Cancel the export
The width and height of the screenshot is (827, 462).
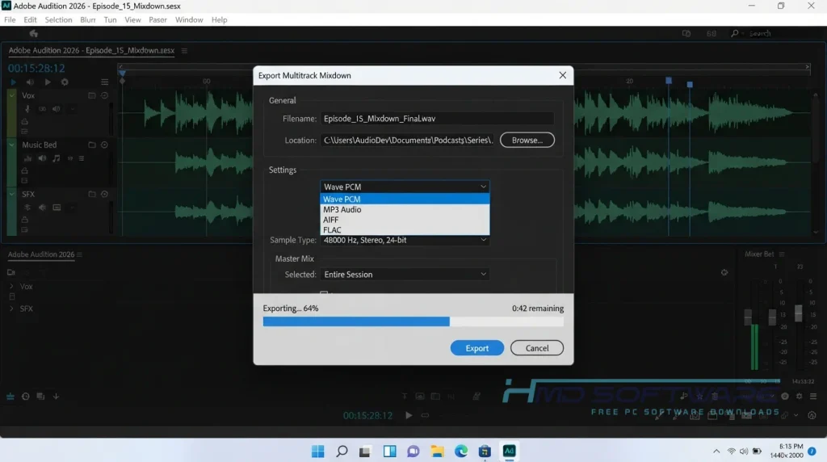click(537, 348)
